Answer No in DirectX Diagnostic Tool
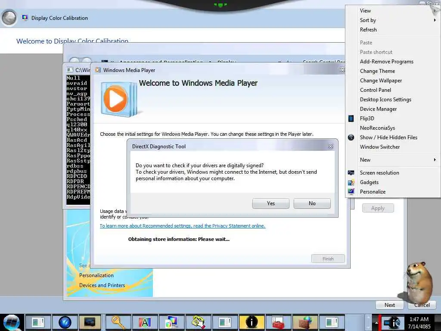Screen dimensions: 441x331 (x=312, y=203)
